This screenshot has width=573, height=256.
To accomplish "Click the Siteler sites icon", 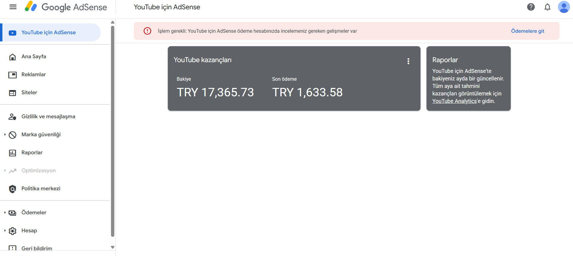I will [x=13, y=93].
